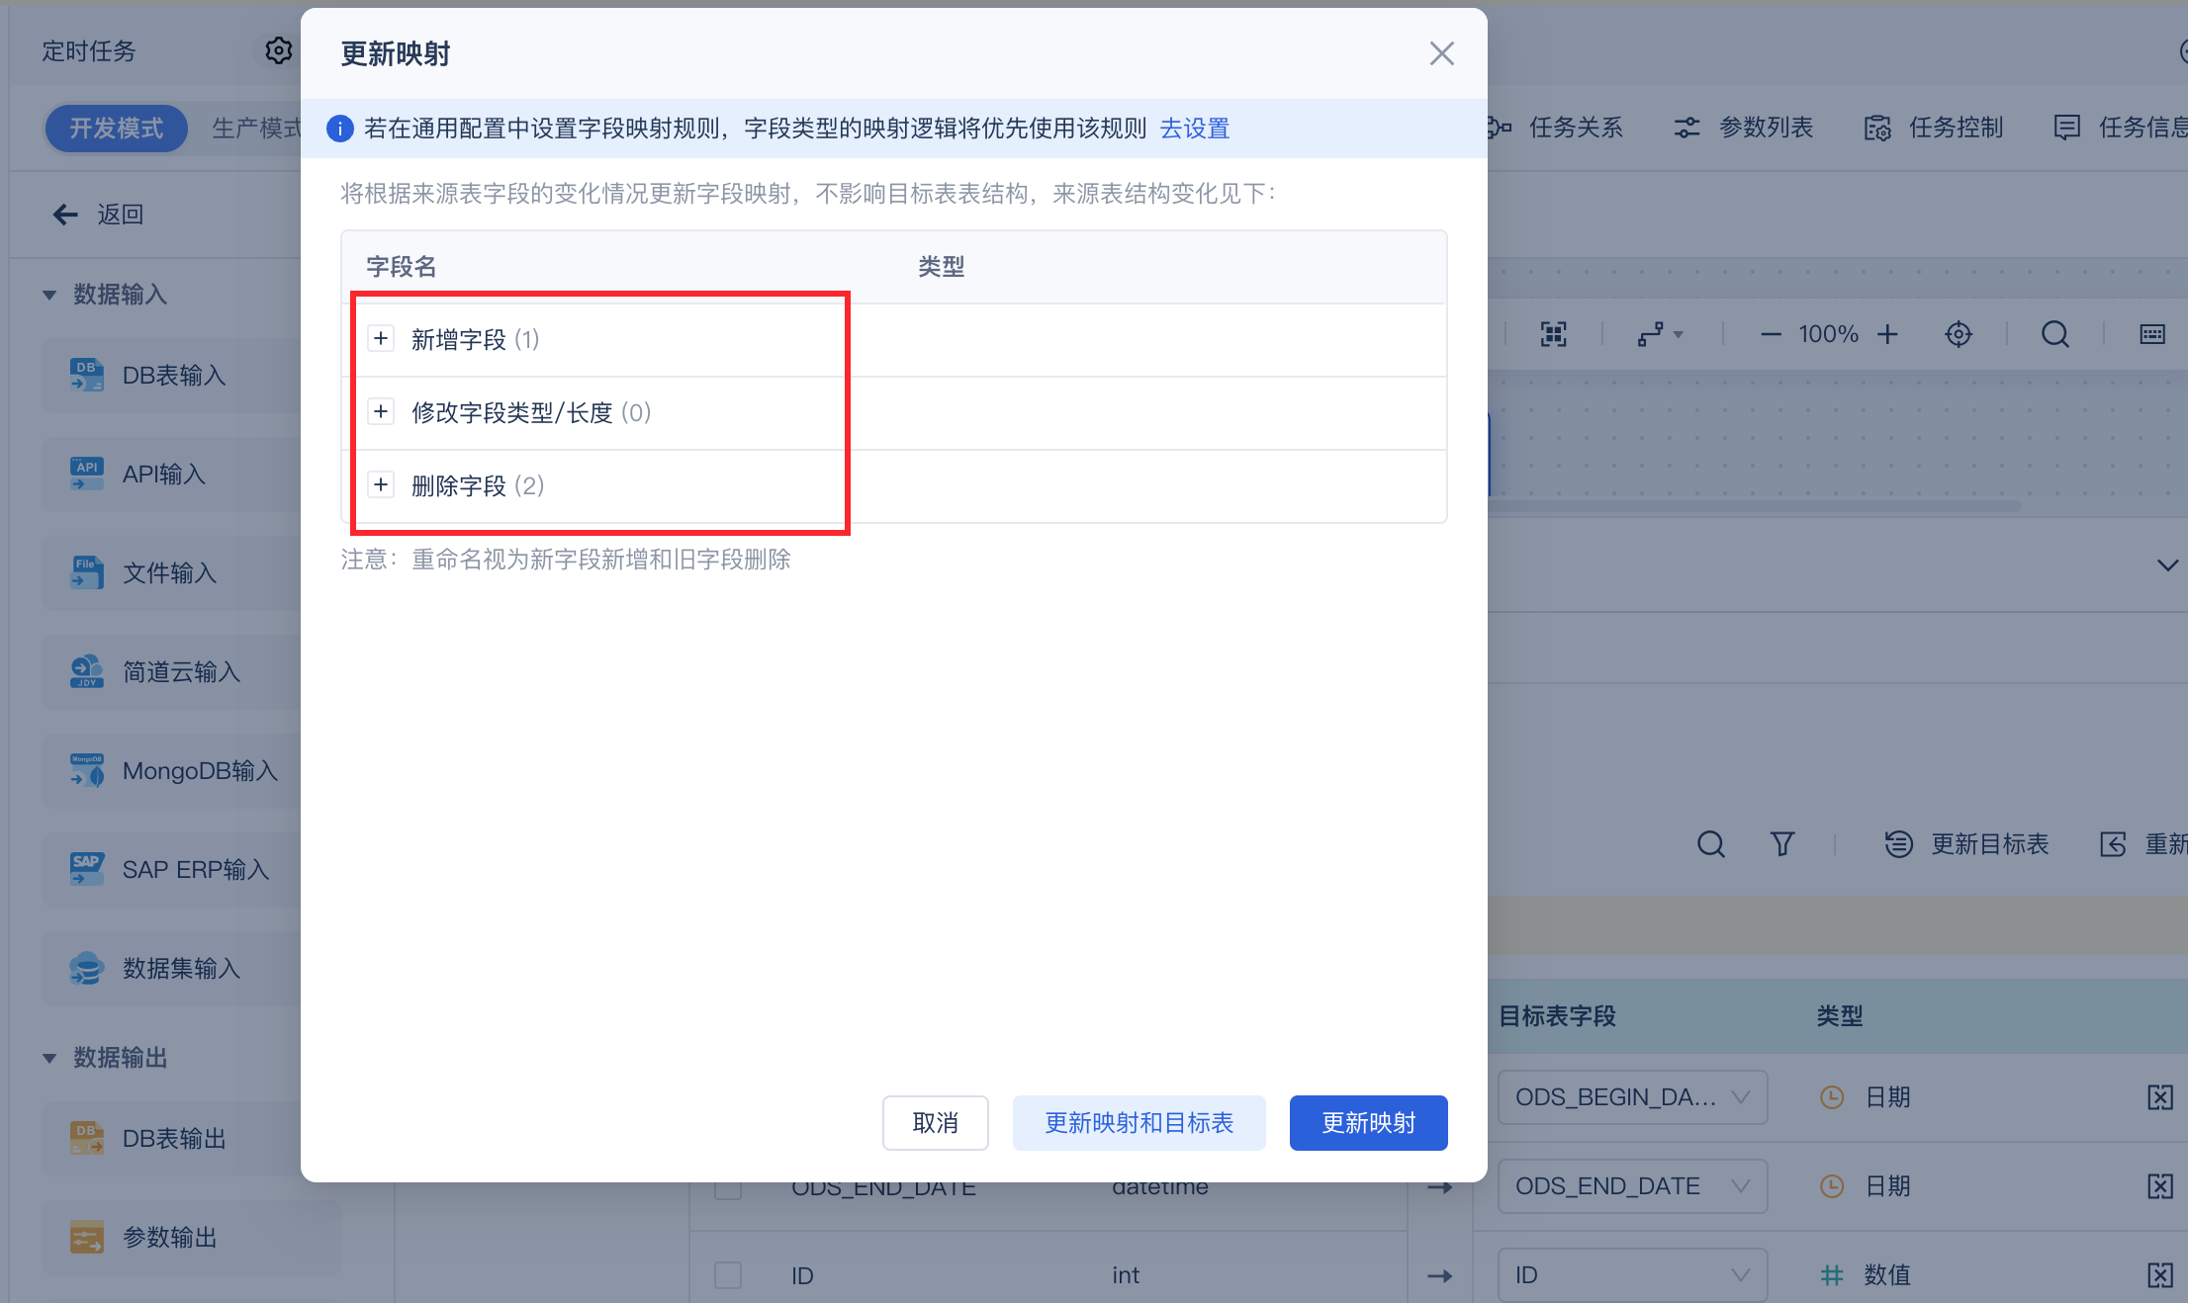Click the locate/center crosshair icon

coord(1958,334)
